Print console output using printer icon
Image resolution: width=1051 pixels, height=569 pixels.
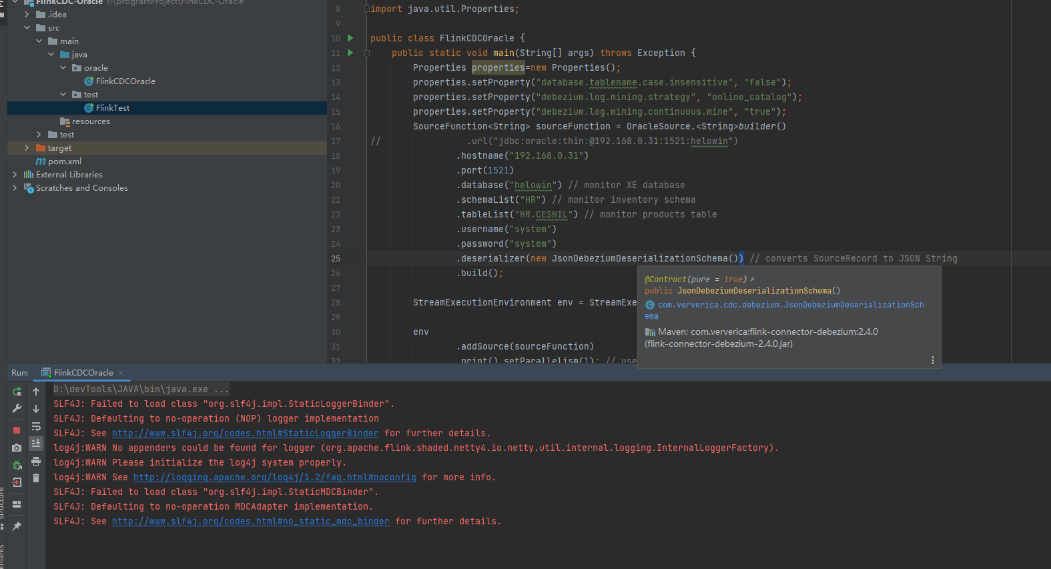(x=36, y=461)
